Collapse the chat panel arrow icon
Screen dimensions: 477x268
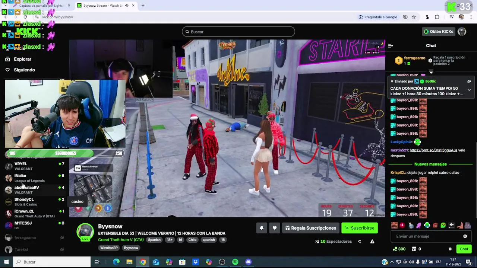(x=391, y=45)
